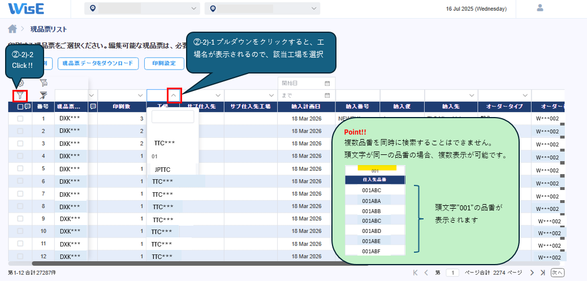587x281 pixels.
Task: Go to the last page of results
Action: (x=541, y=273)
